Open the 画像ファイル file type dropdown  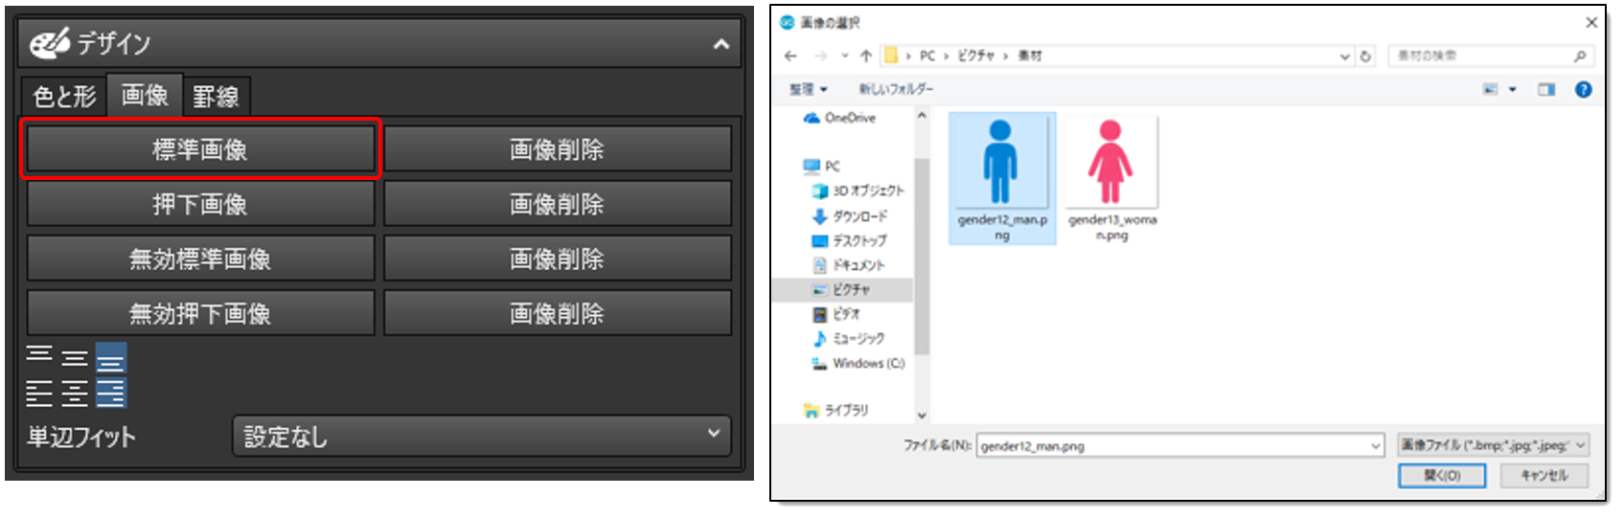1492,445
